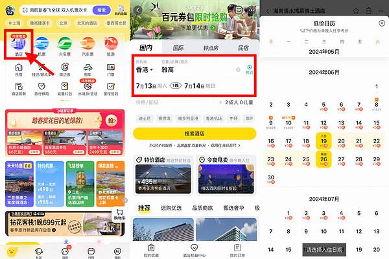Switch to the 国际 international tab

[178, 48]
